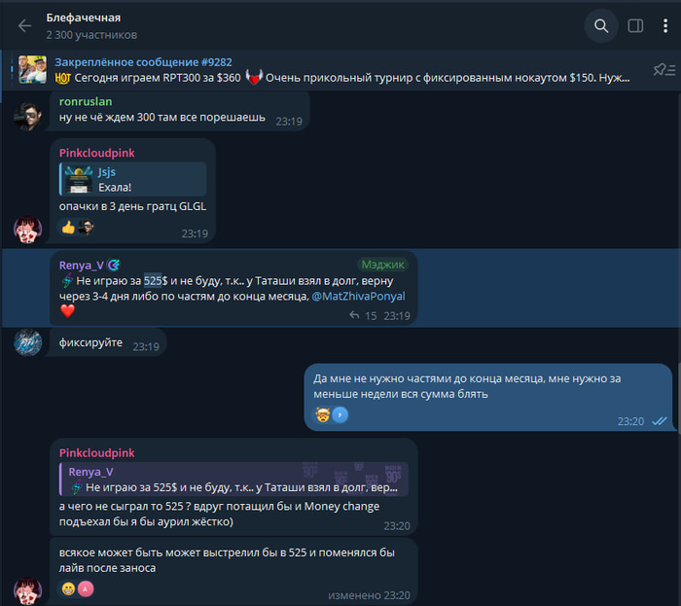This screenshot has width=681, height=606.
Task: Toggle thumbs-up reaction on Pinkcloudpink's message
Action: (77, 227)
